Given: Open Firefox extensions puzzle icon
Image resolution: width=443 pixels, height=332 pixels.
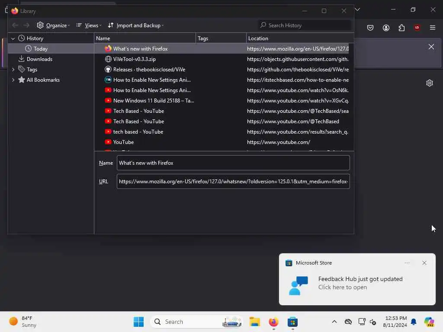Looking at the screenshot, I should click(x=401, y=28).
